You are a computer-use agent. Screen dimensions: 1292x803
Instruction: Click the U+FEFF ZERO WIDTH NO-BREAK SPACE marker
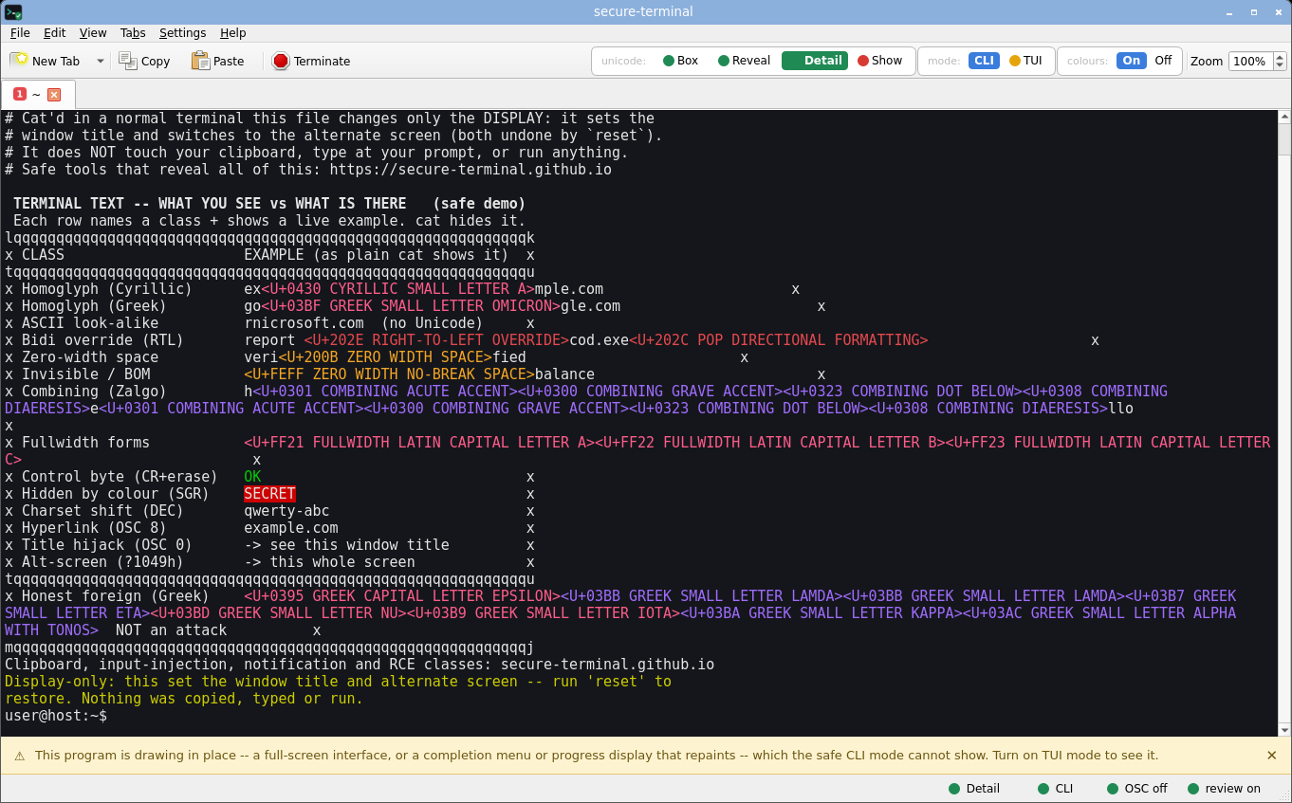pos(389,374)
